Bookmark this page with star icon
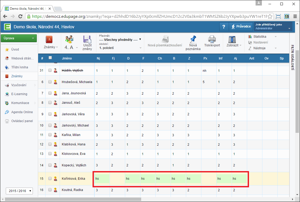 270,17
